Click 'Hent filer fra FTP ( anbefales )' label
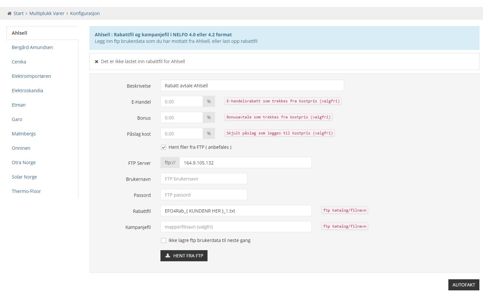The width and height of the screenshot is (483, 293). point(200,147)
